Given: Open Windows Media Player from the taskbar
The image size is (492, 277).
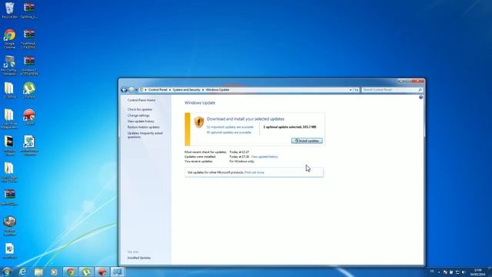Looking at the screenshot, I should [x=54, y=272].
